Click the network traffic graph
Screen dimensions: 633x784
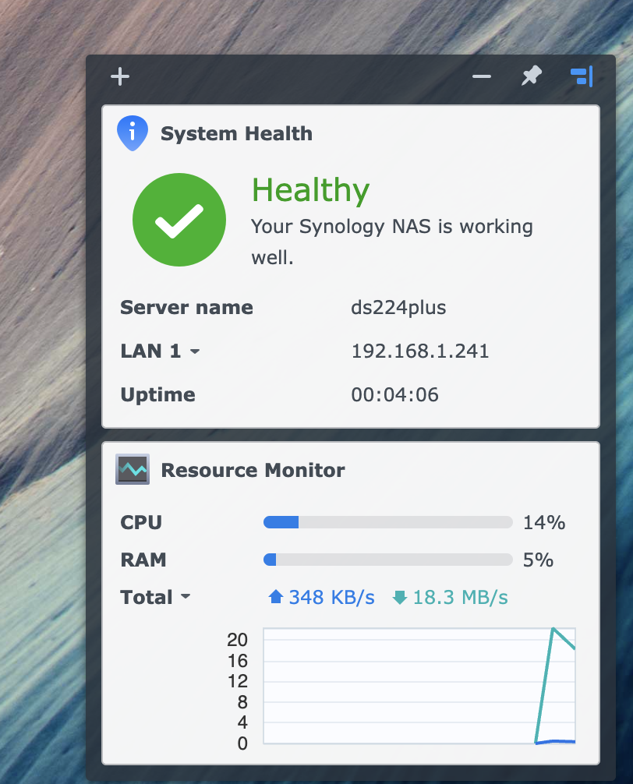pyautogui.click(x=419, y=686)
